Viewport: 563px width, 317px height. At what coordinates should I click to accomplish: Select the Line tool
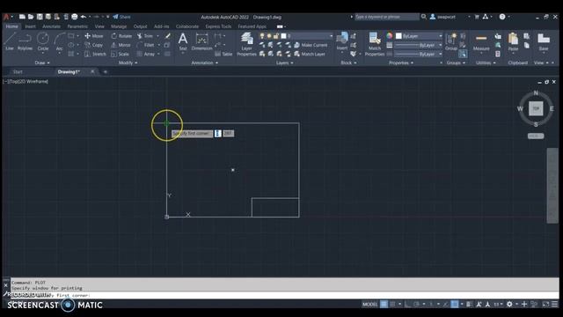pos(10,41)
